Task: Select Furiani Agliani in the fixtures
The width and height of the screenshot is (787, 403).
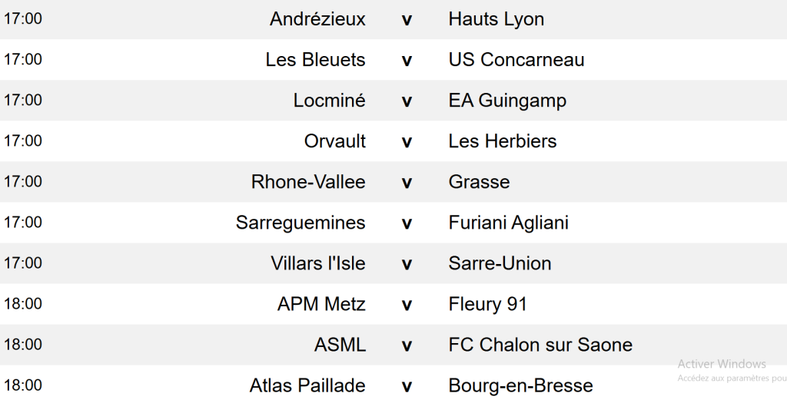Action: 508,223
